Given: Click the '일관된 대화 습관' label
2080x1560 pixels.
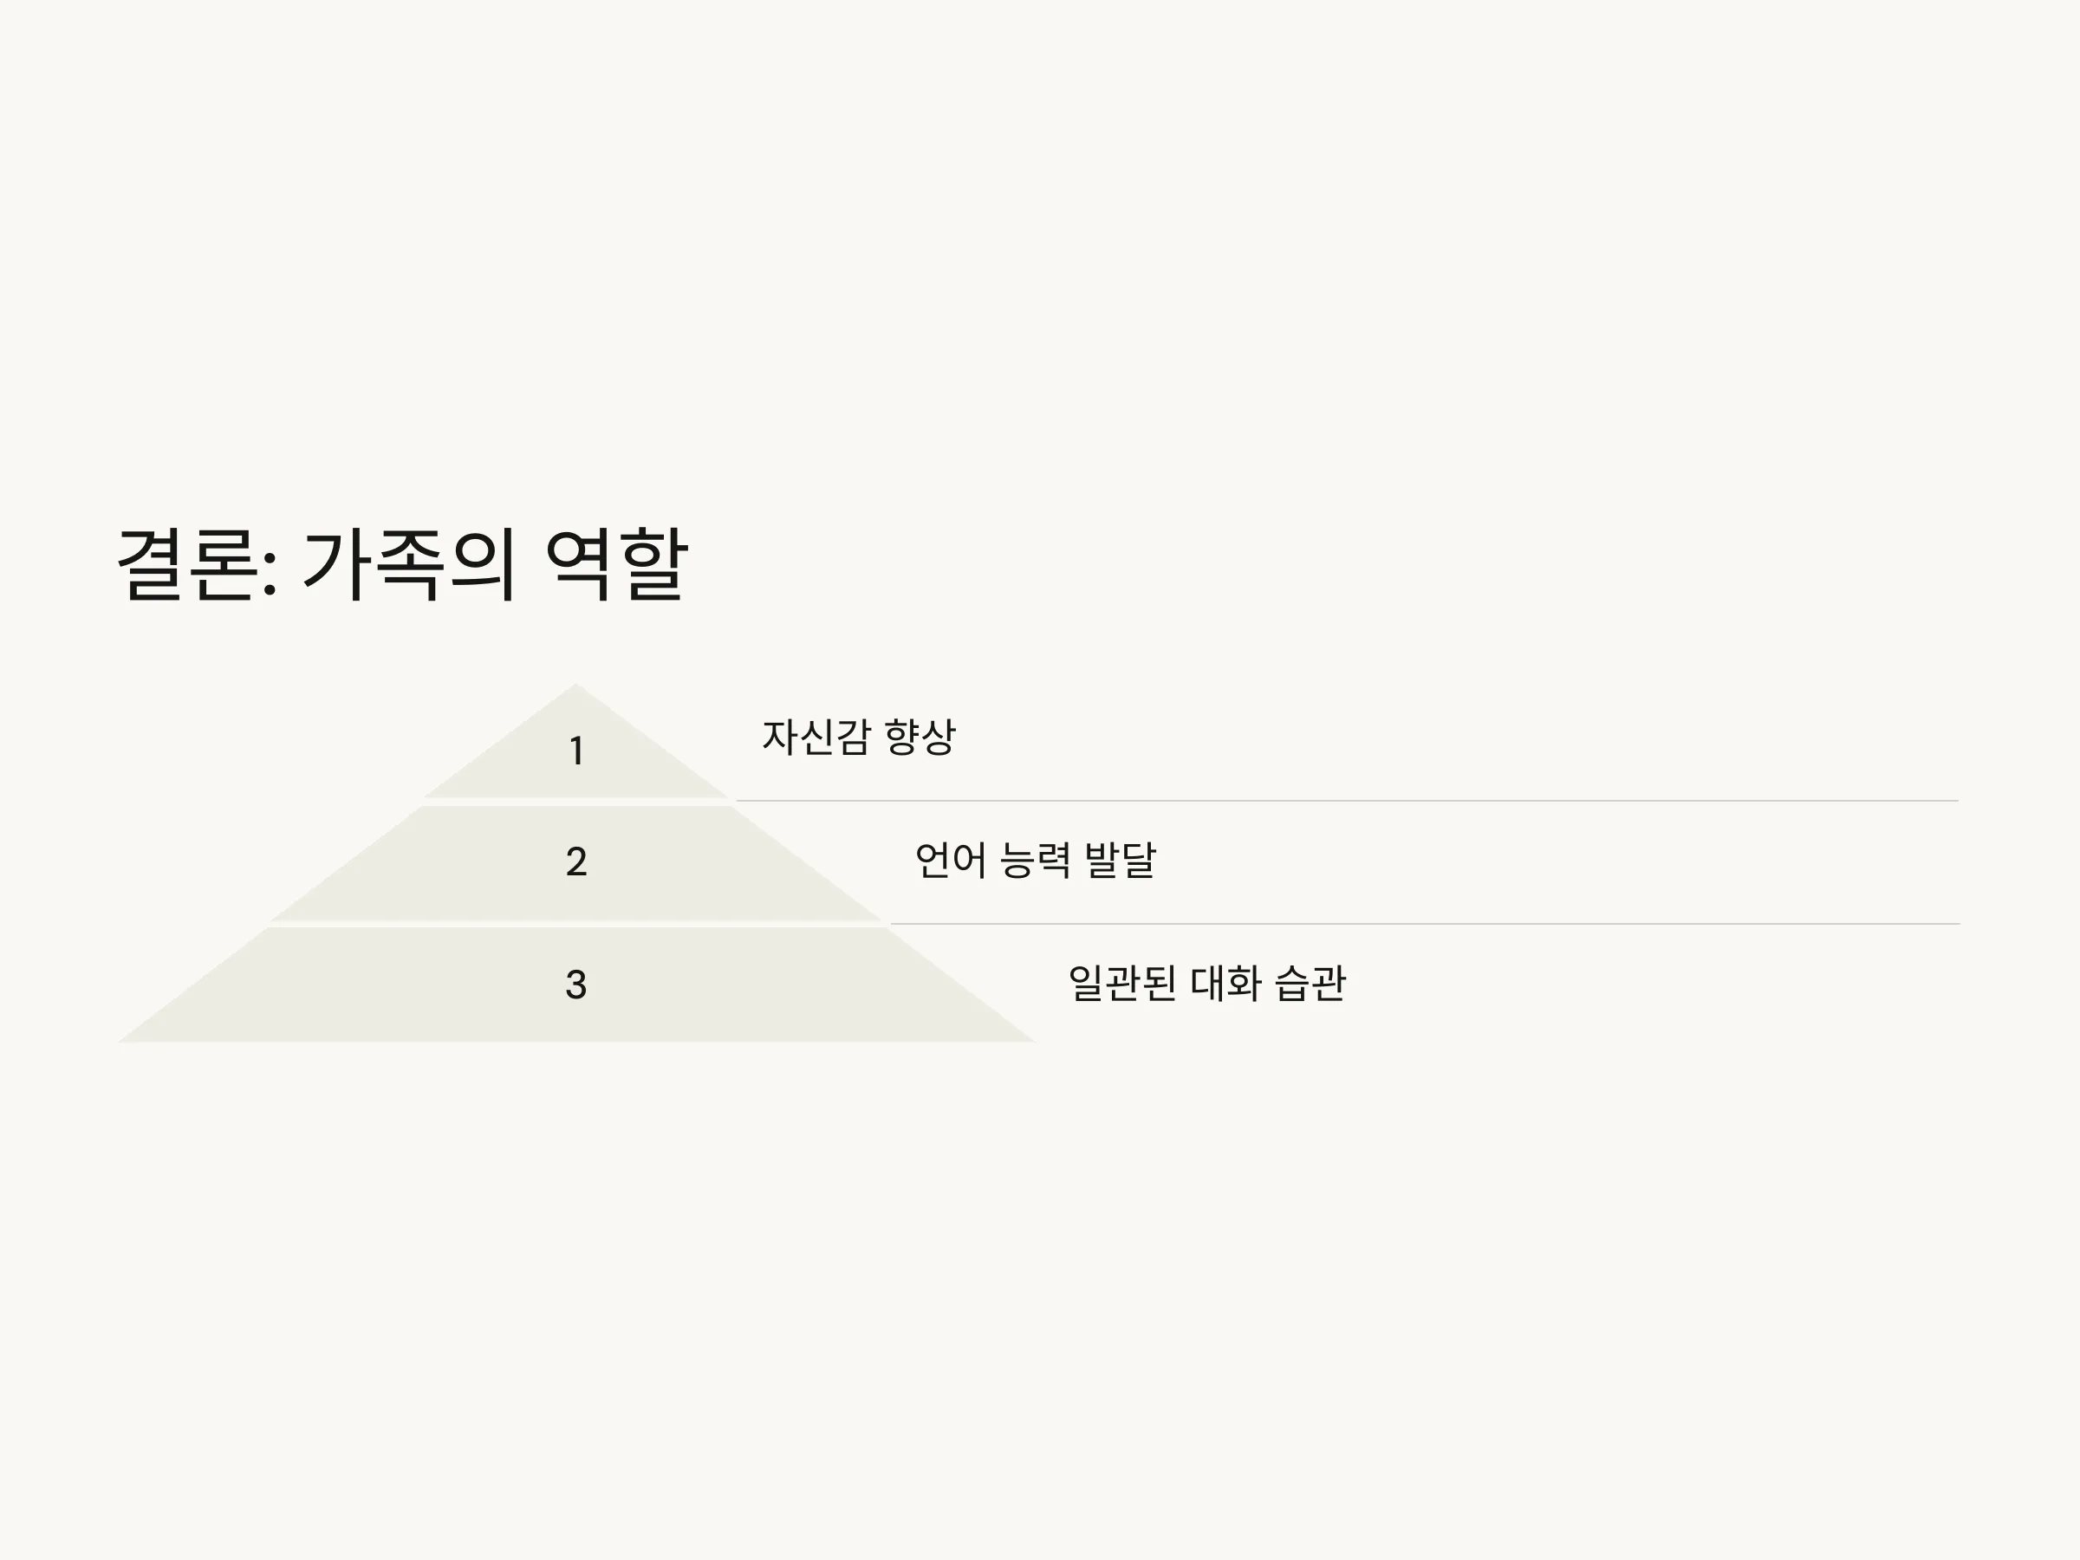Looking at the screenshot, I should tap(1207, 984).
